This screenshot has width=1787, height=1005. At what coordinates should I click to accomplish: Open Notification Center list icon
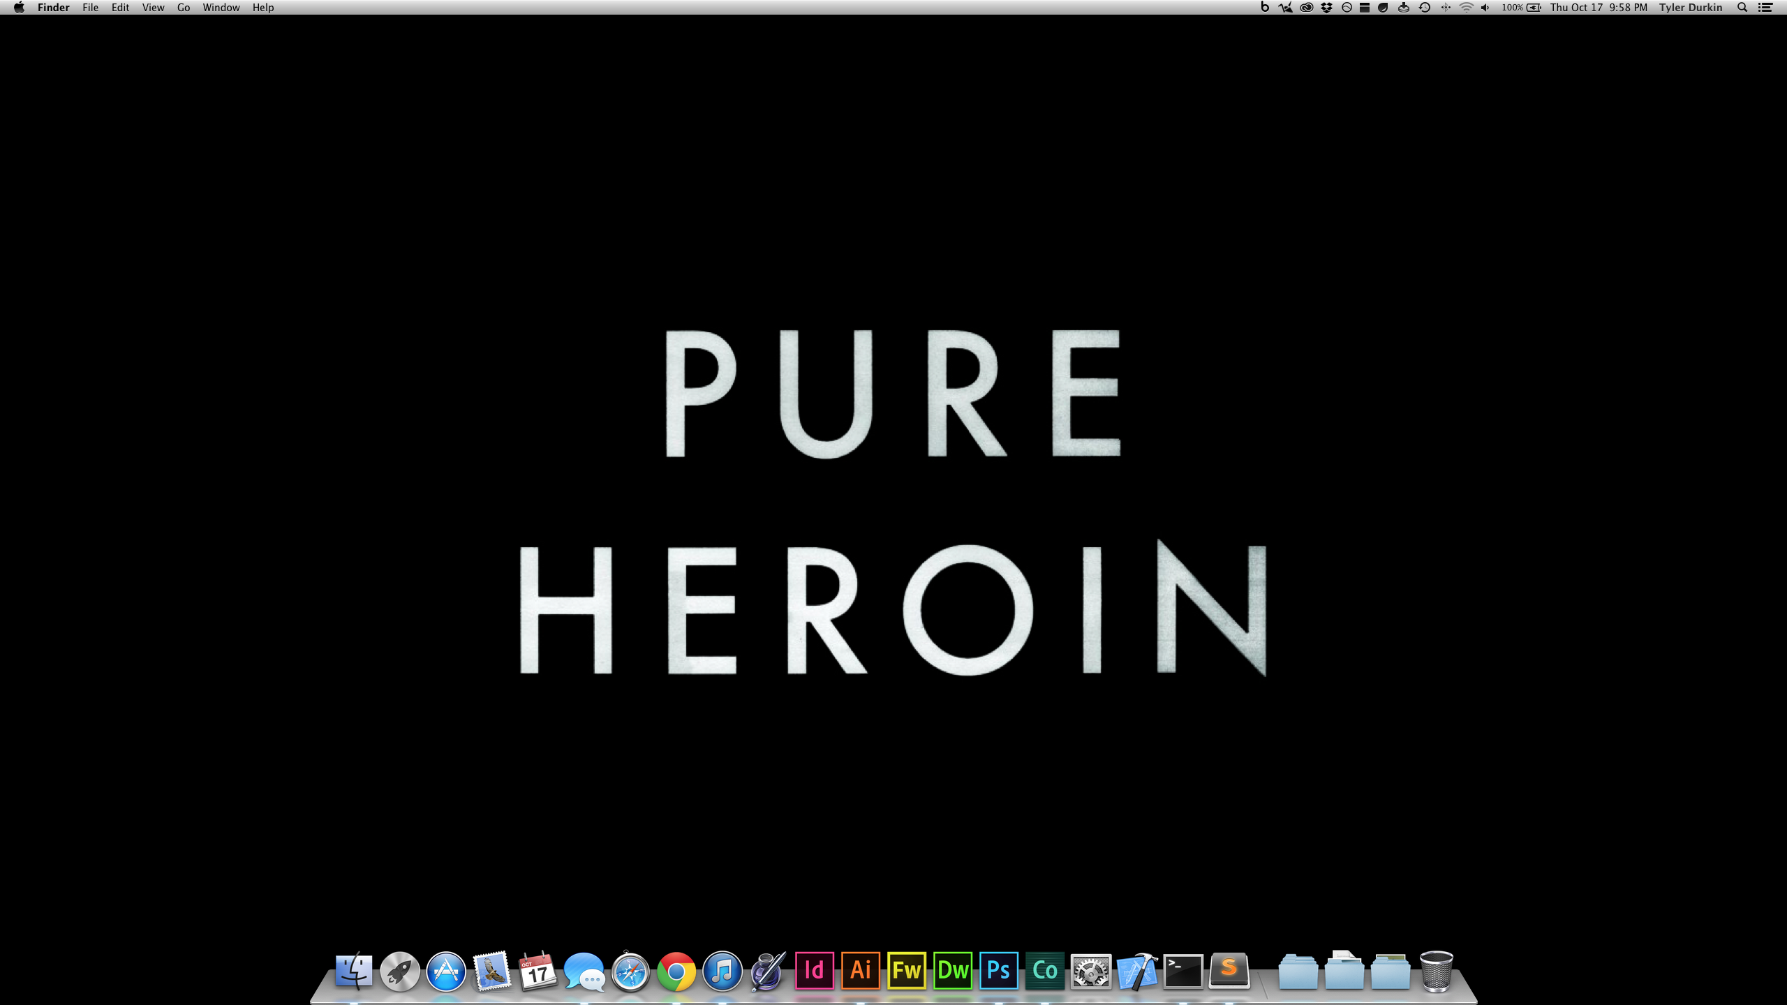pos(1765,8)
